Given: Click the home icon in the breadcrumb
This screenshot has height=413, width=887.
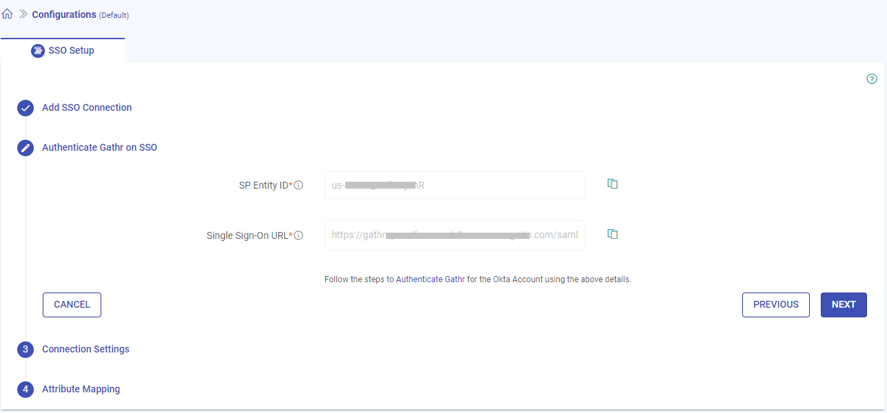Looking at the screenshot, I should coord(8,13).
